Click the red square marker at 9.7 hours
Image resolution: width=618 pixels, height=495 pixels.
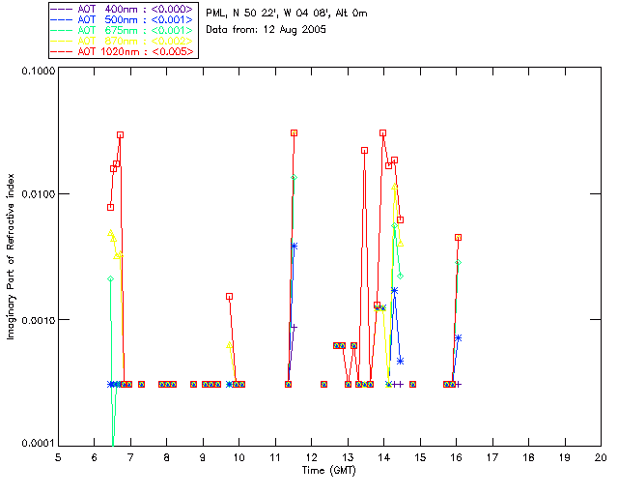point(230,297)
